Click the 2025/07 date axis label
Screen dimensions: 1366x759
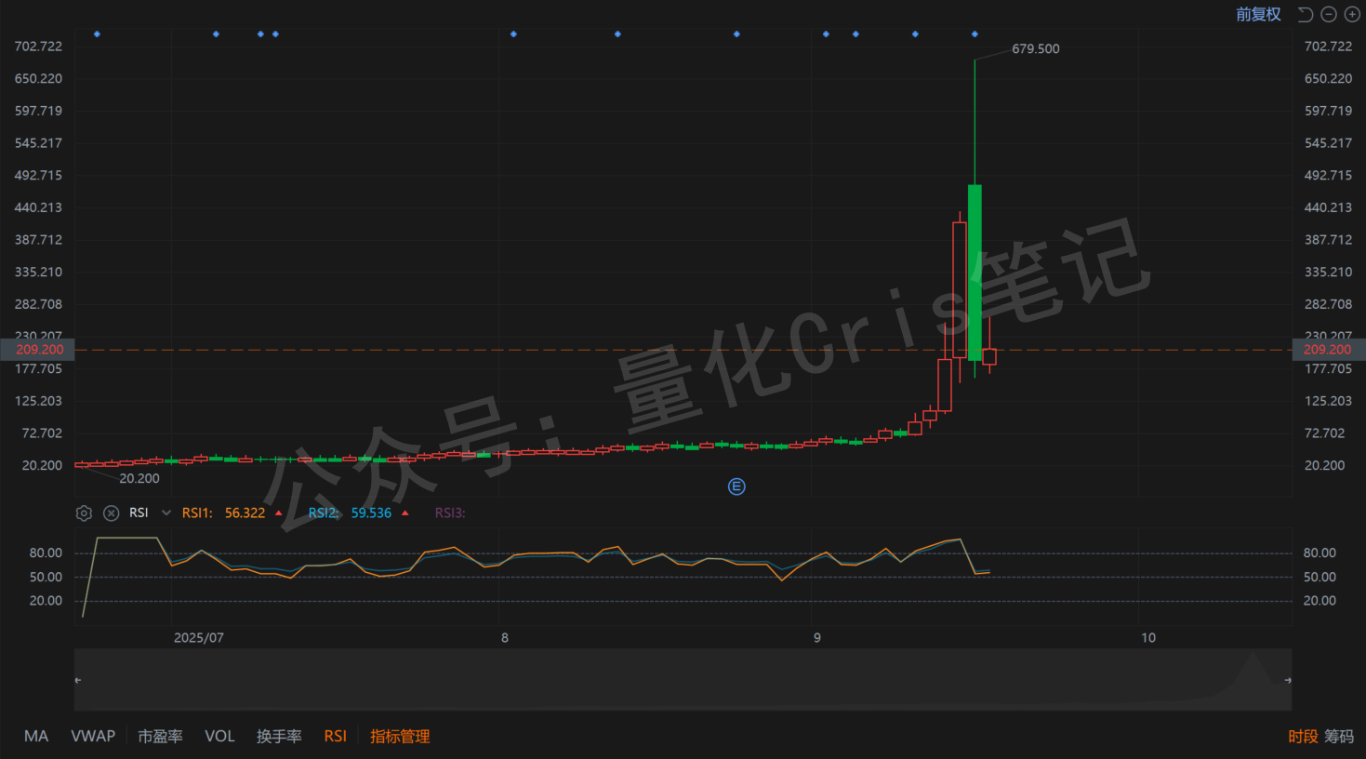point(199,637)
